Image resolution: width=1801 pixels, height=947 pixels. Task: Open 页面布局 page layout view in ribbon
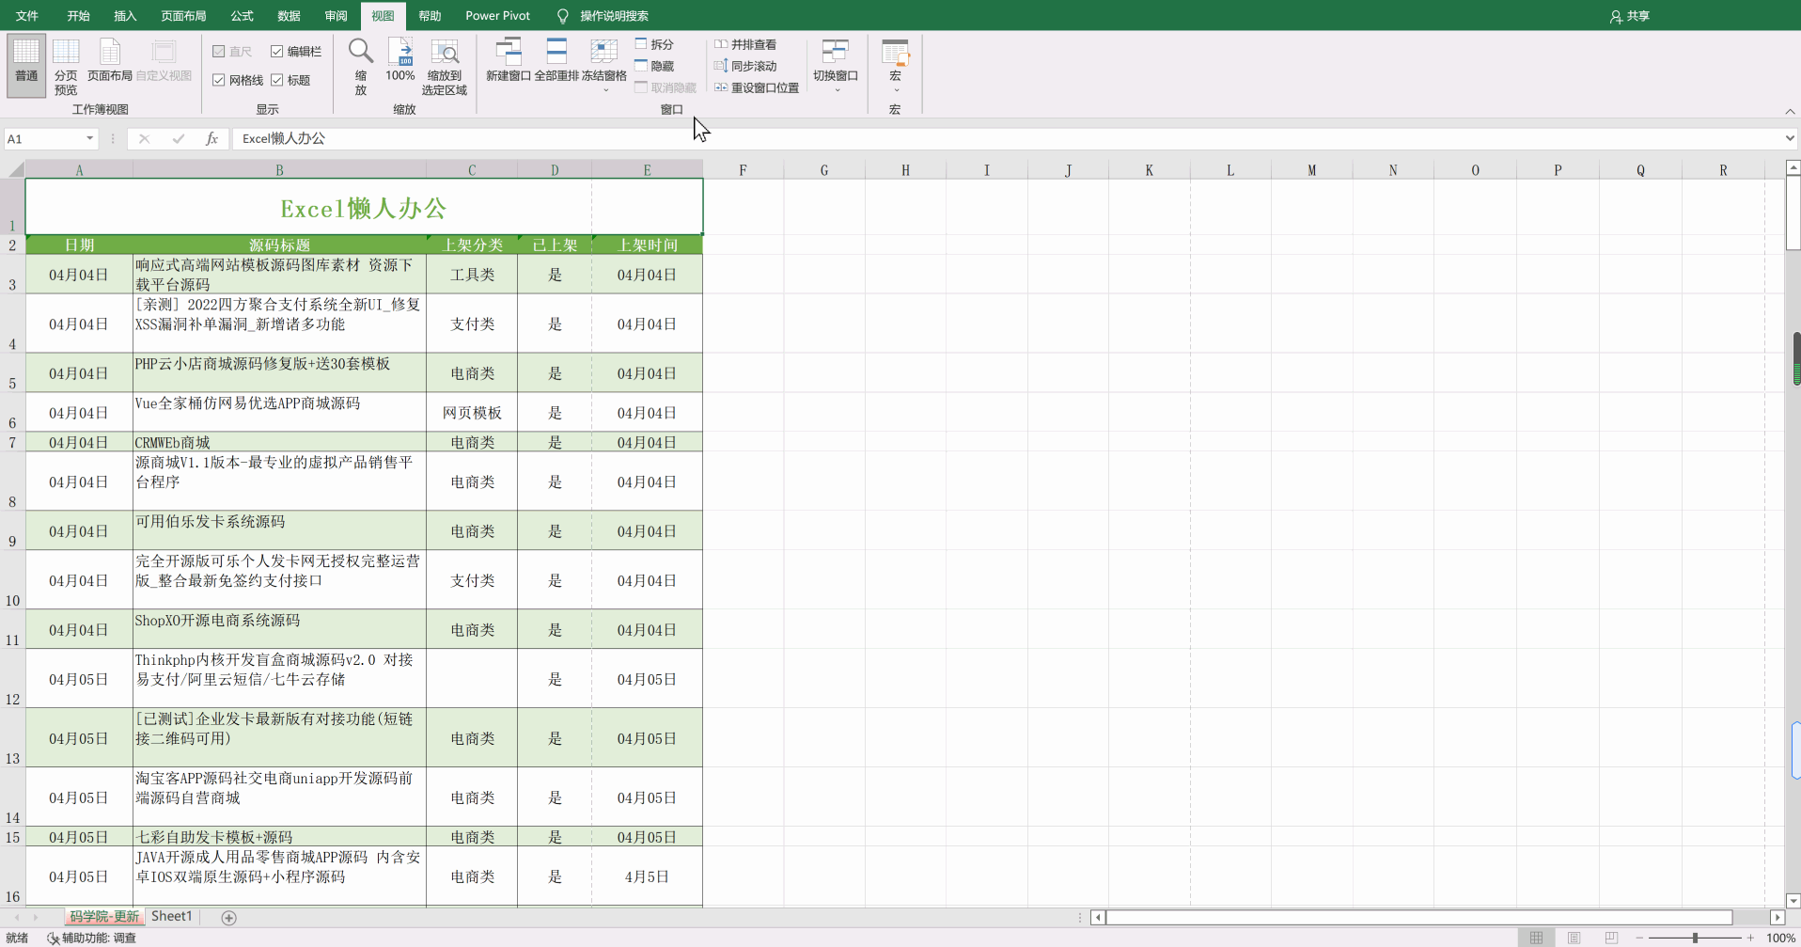click(x=110, y=61)
